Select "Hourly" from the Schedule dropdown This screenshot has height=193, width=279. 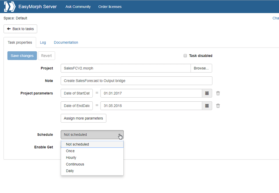tap(71, 158)
